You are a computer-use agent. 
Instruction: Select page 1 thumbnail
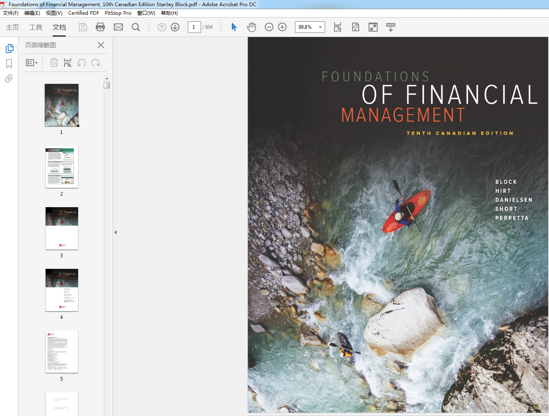click(62, 105)
